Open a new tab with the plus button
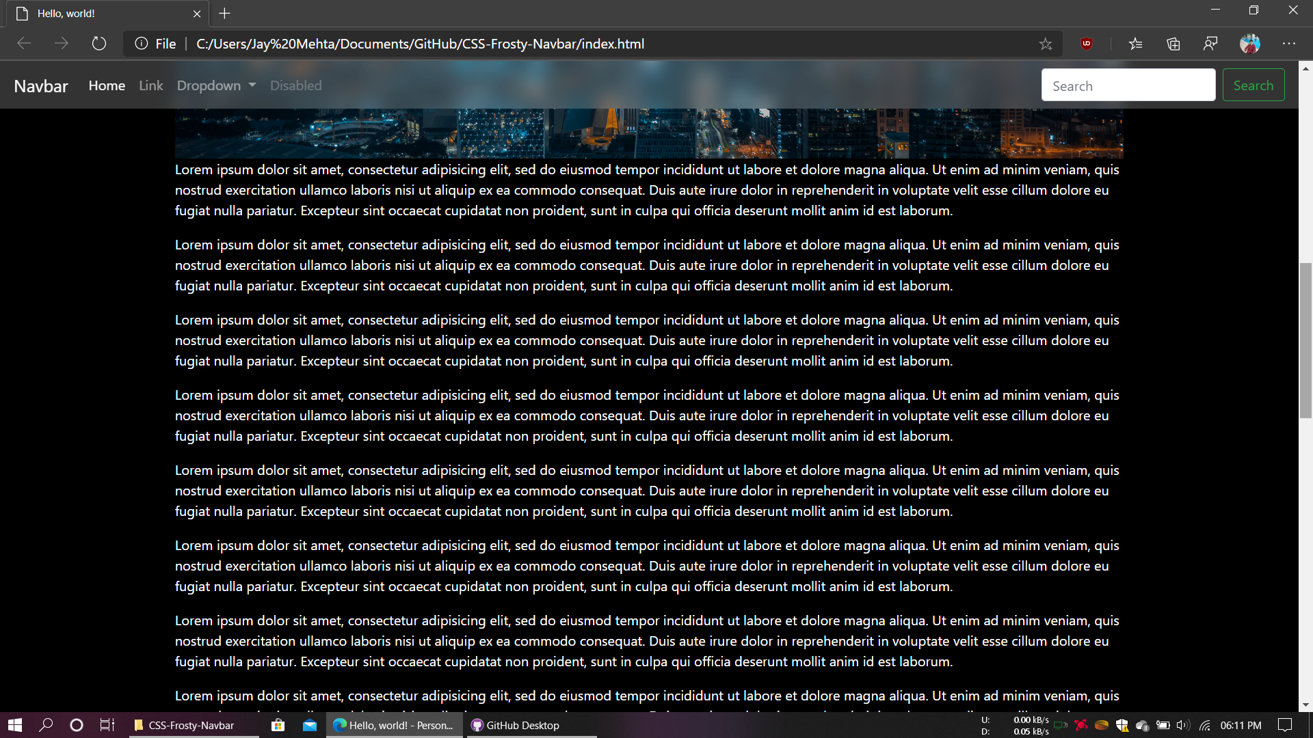Screen dimensions: 1313x738 224,13
